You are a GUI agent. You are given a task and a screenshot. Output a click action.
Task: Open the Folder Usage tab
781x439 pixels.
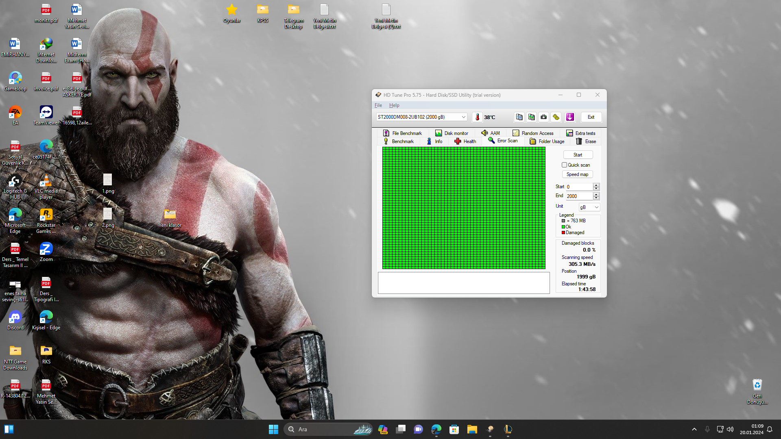point(547,141)
